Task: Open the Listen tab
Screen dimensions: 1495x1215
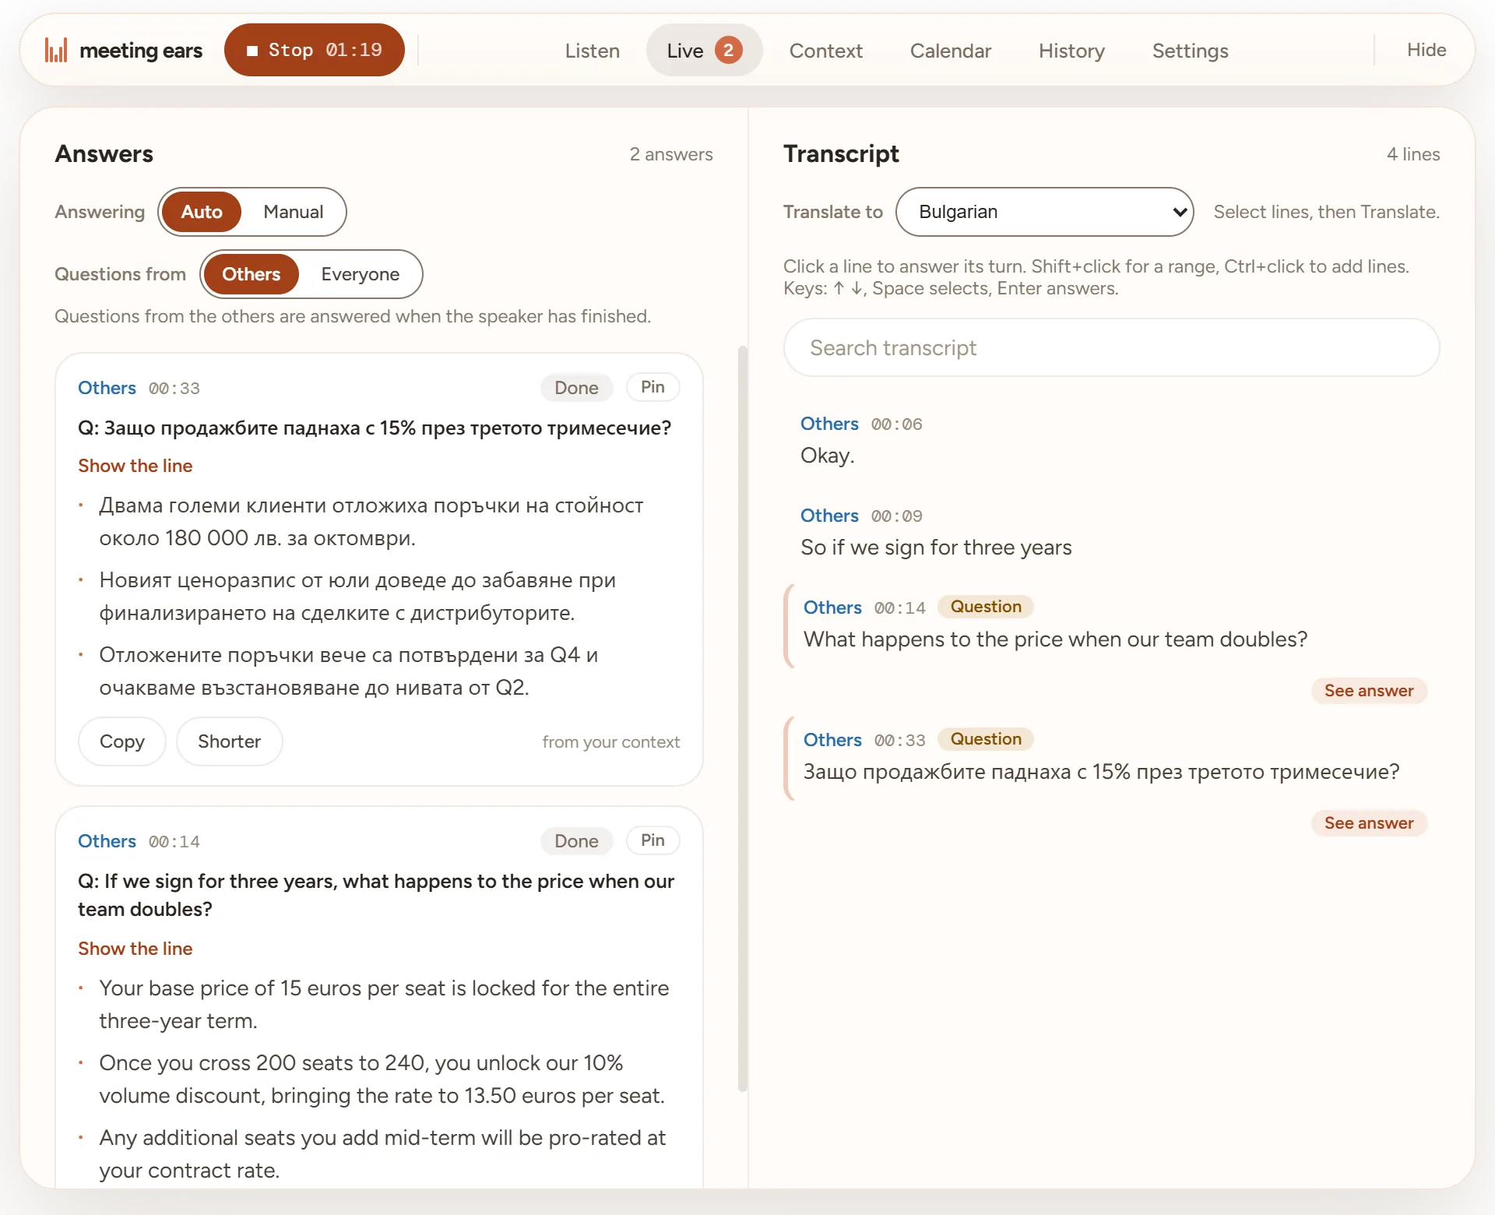Action: pos(592,51)
